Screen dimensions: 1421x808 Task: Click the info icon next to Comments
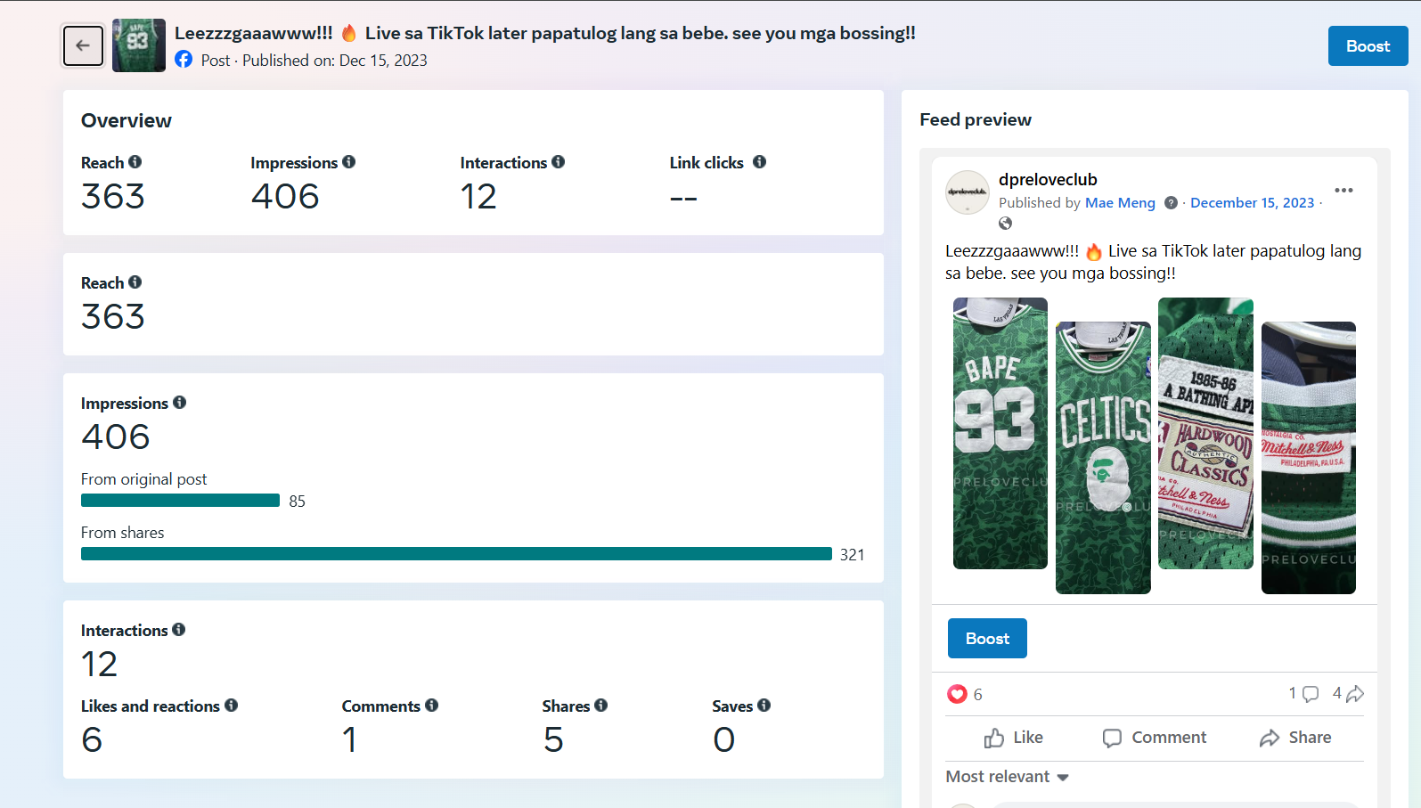[432, 706]
